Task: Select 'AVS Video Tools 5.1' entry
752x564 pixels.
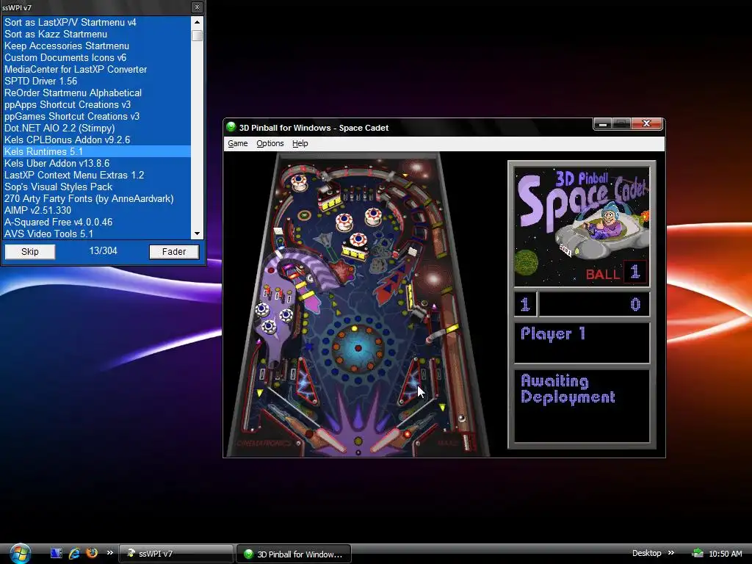Action: tap(97, 234)
